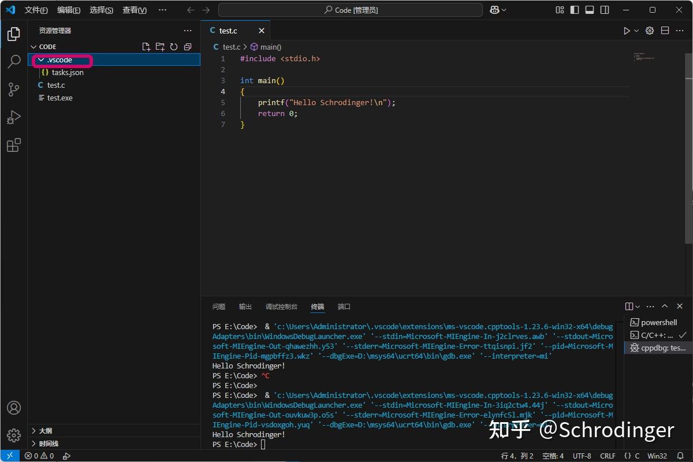Open the 编辑(E) menu

[x=69, y=10]
